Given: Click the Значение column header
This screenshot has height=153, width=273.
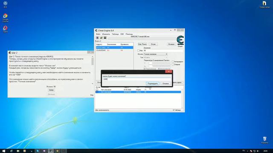Looking at the screenshot, I should tap(112, 44).
